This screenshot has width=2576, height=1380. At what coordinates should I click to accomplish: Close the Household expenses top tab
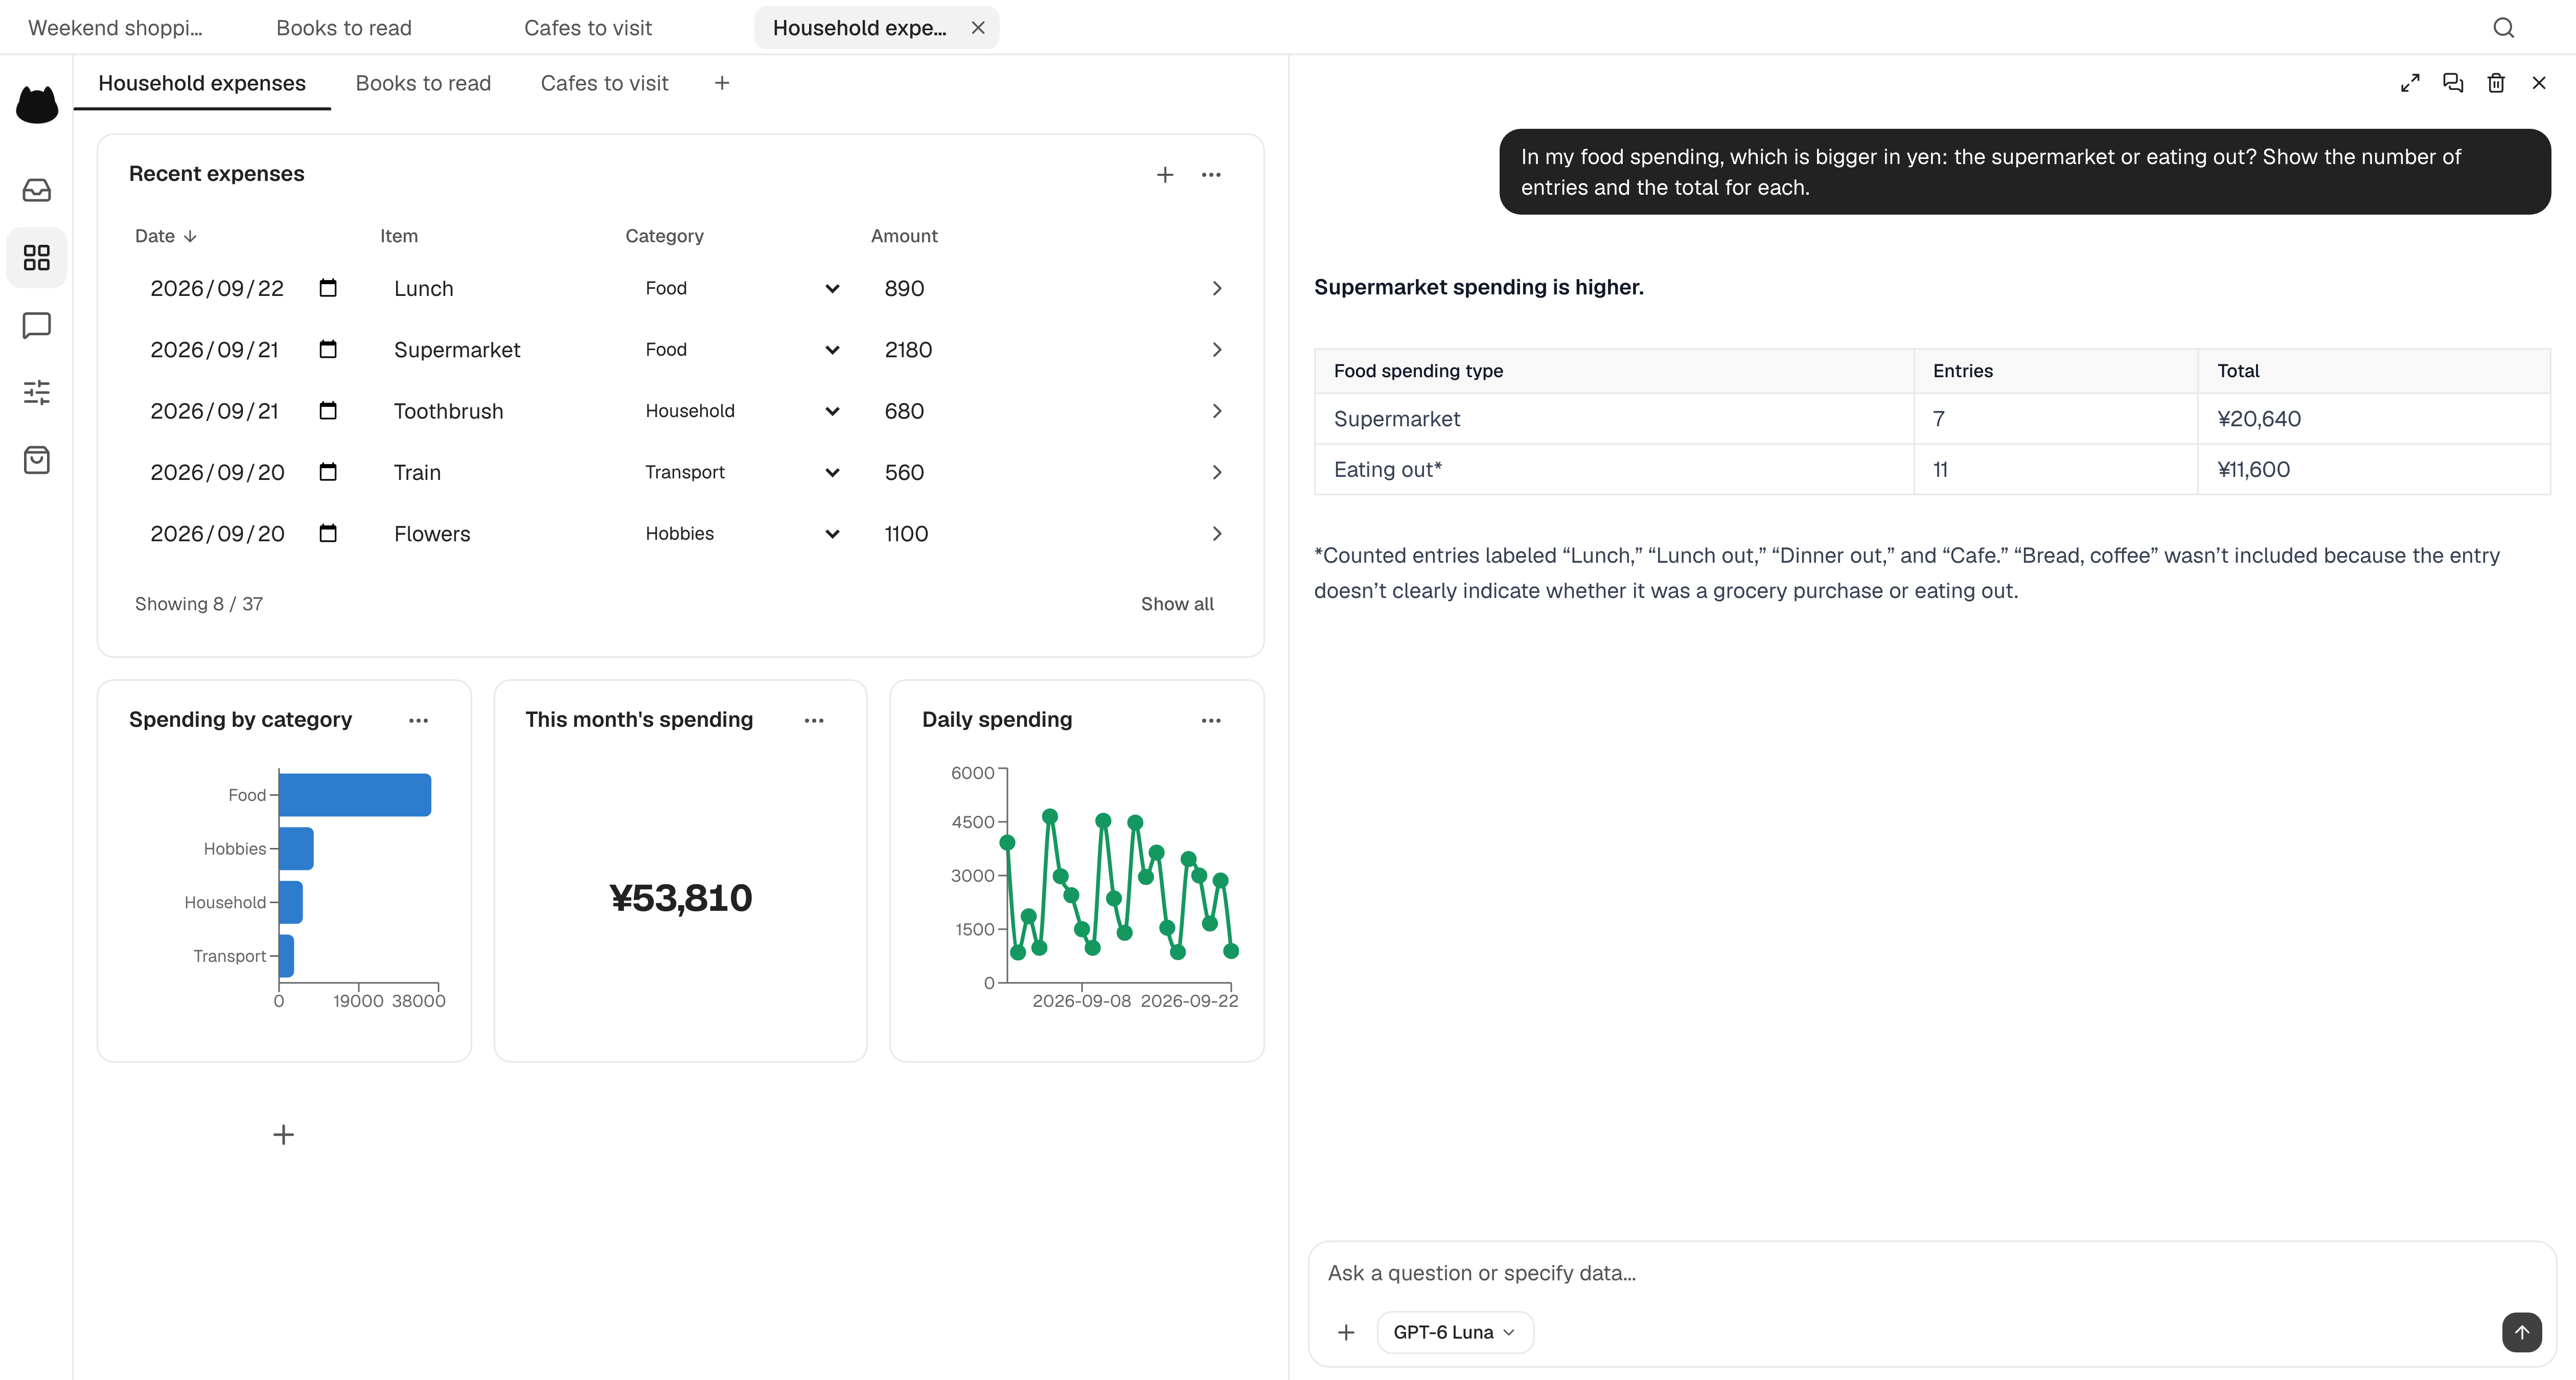[x=978, y=28]
